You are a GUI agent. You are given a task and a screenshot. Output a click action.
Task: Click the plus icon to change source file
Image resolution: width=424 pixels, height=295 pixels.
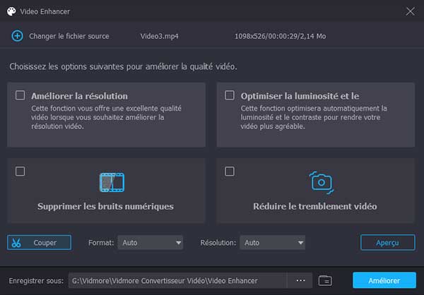click(x=18, y=35)
